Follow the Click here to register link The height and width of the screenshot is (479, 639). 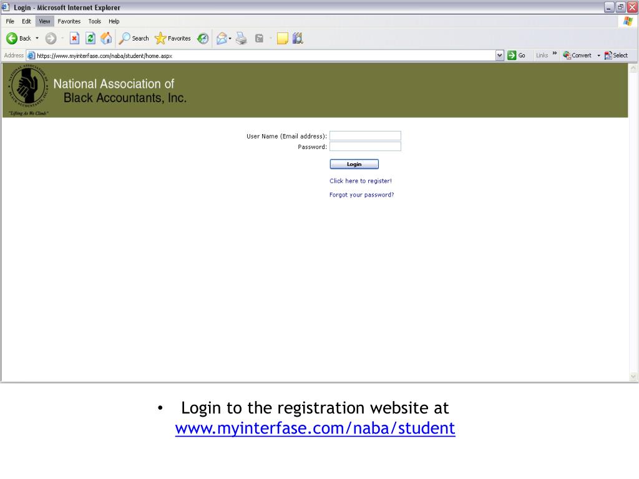point(361,181)
